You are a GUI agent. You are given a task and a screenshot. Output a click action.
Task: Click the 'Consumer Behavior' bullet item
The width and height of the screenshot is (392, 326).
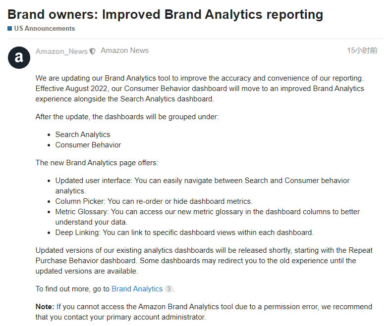[x=88, y=145]
